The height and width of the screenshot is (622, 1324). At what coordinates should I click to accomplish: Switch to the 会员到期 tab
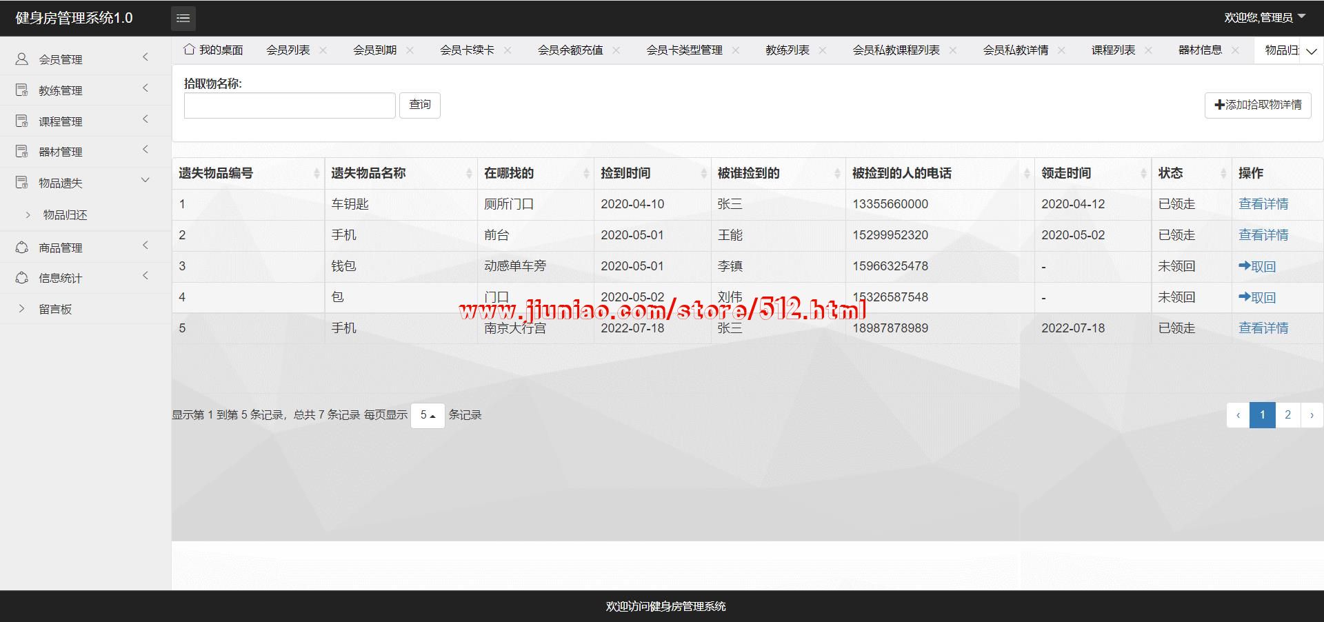[x=374, y=50]
